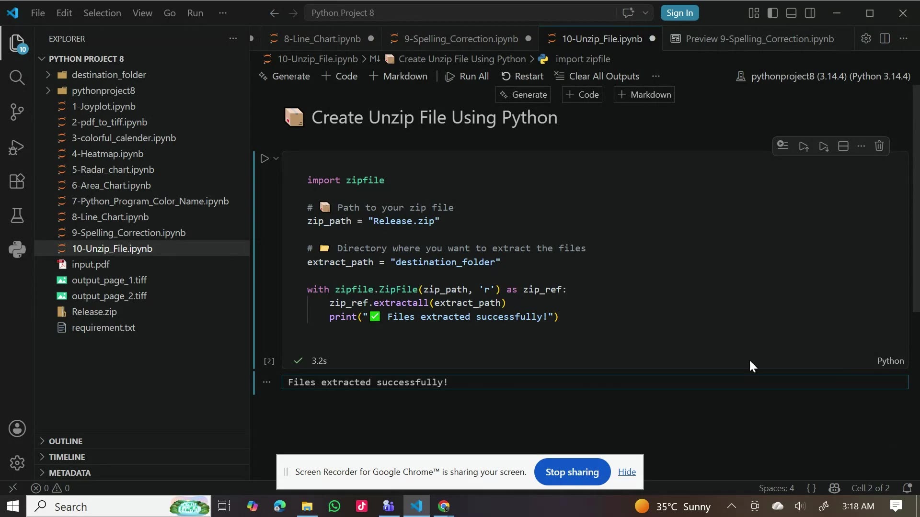Open notebook settings gear in tab bar
This screenshot has height=517, width=920.
[866, 39]
